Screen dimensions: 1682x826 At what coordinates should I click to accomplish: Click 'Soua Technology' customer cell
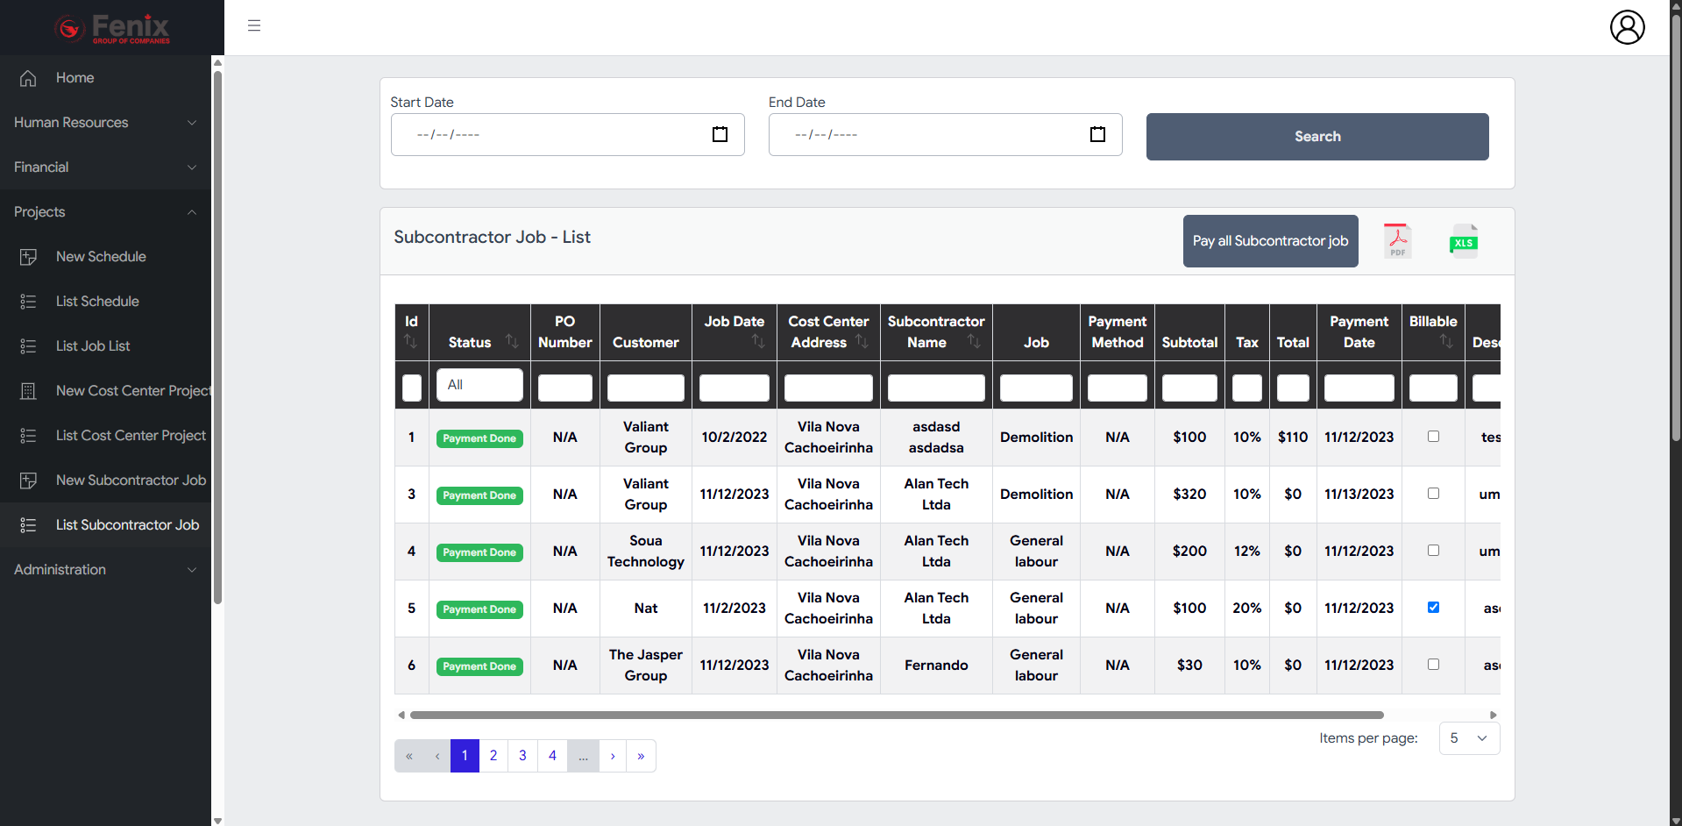click(645, 552)
